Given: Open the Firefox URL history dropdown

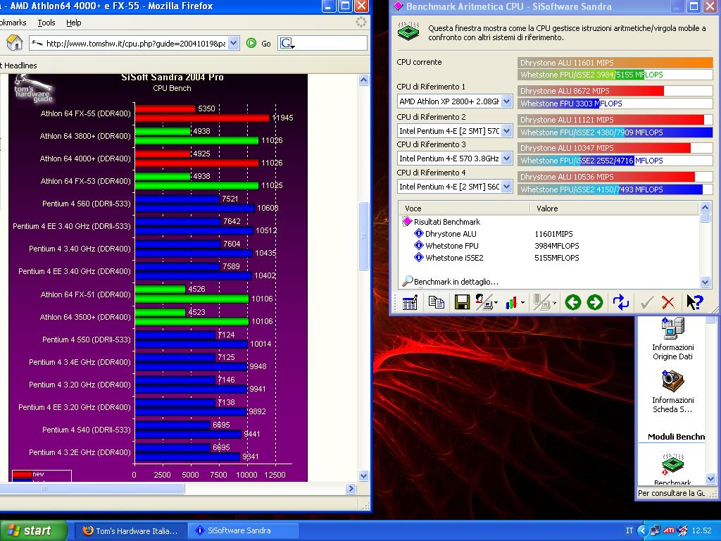Looking at the screenshot, I should point(234,43).
